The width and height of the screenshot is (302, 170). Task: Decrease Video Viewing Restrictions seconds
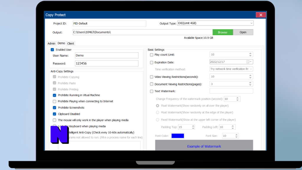[x=250, y=78]
